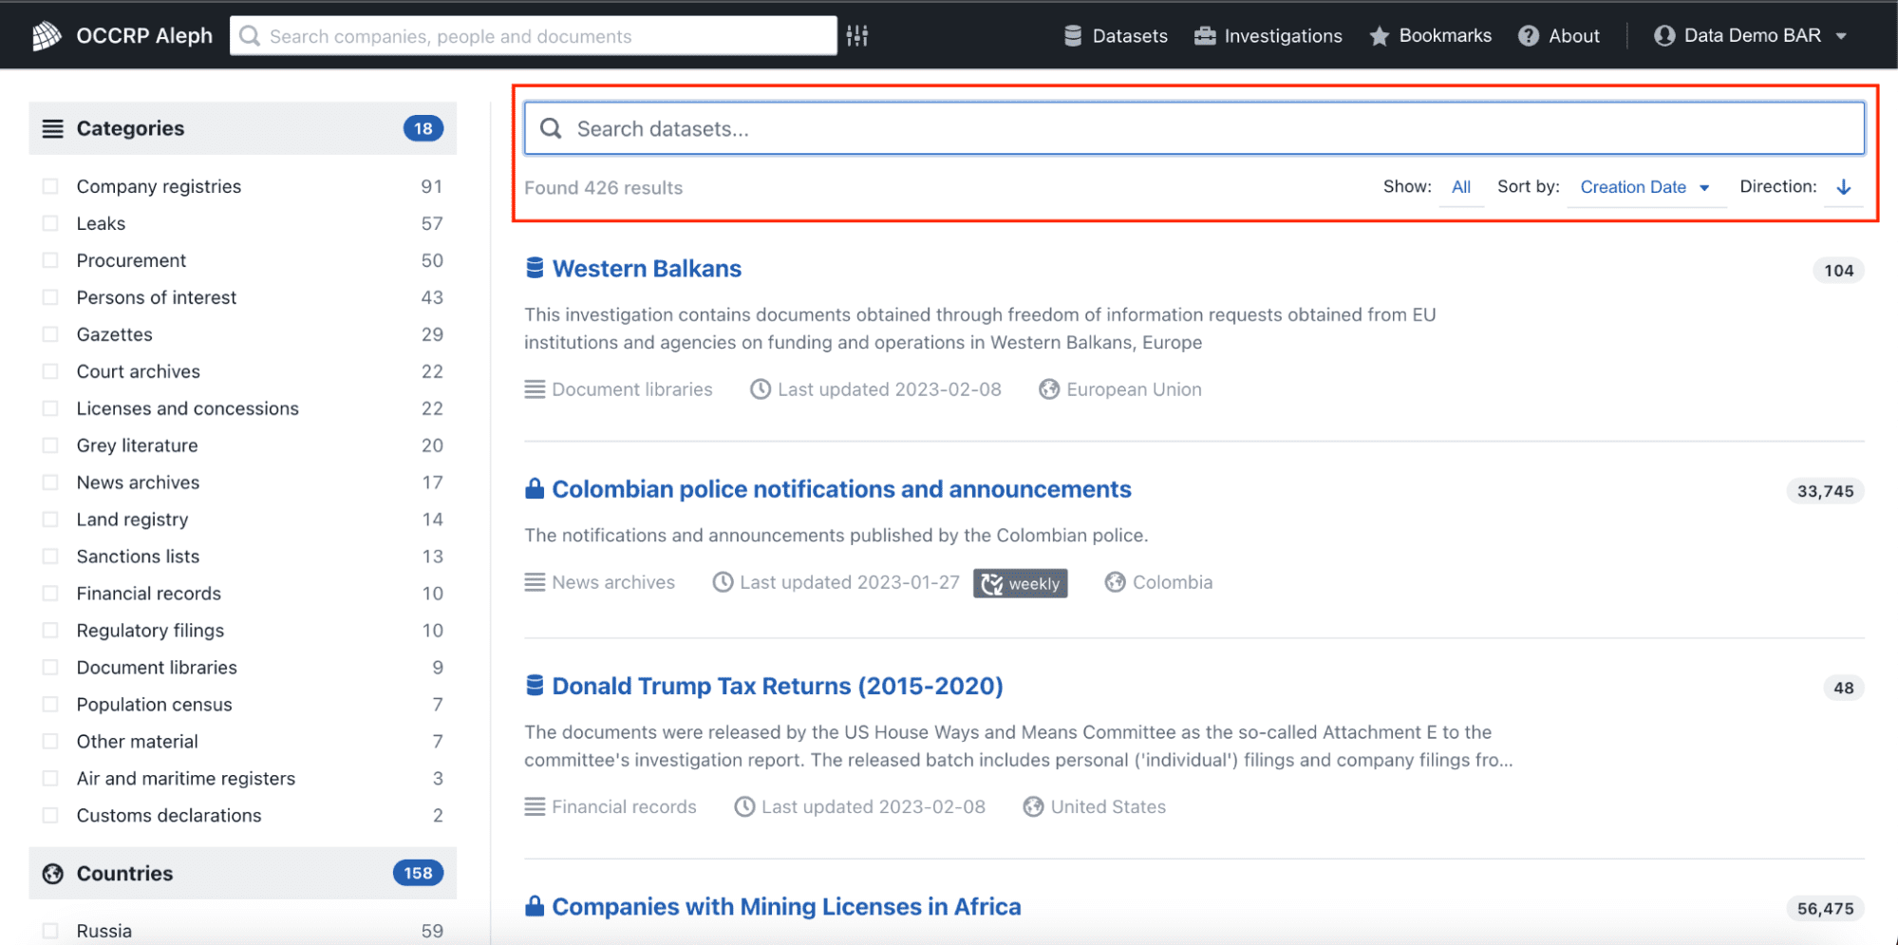Click the top search companies, people and documents box
The height and width of the screenshot is (945, 1898).
tap(534, 36)
